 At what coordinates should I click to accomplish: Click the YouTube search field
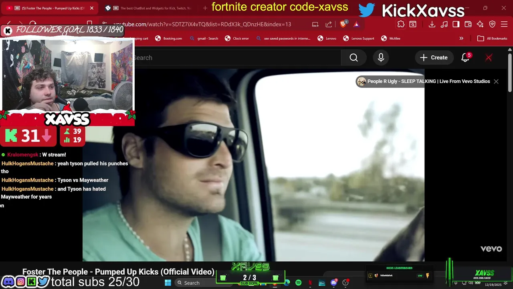[x=236, y=58]
